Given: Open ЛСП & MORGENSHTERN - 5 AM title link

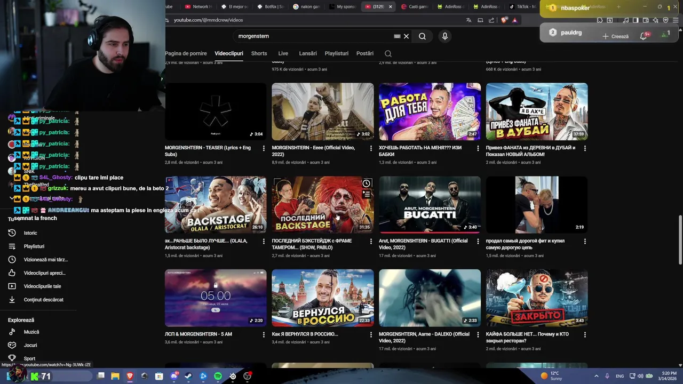Looking at the screenshot, I should (x=198, y=334).
